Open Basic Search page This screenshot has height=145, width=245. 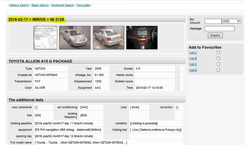point(40,5)
